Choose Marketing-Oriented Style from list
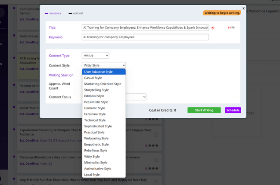Screen dimensions: 280x185 pyautogui.click(x=103, y=84)
